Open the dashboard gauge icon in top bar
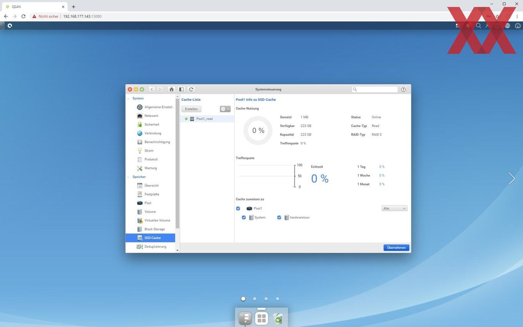Viewport: 523px width, 327px height. coord(518,26)
